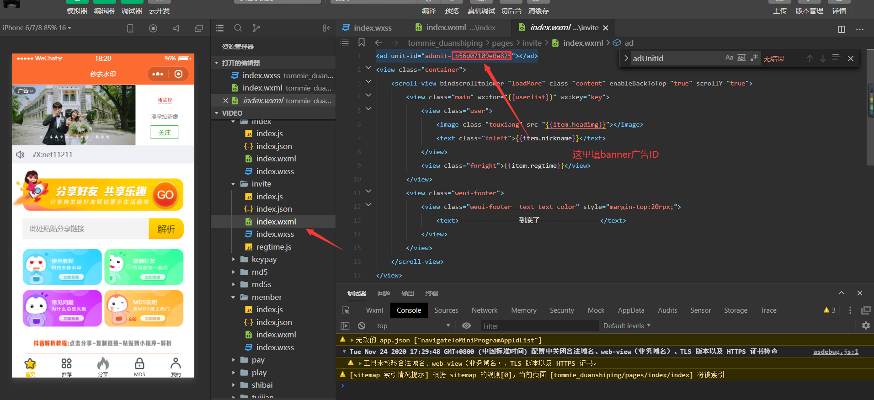Viewport: 874px width, 400px height.
Task: Clear console with the block icon
Action: pos(362,326)
